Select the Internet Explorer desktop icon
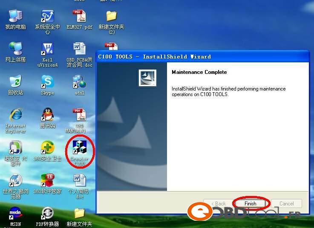 tap(15, 114)
